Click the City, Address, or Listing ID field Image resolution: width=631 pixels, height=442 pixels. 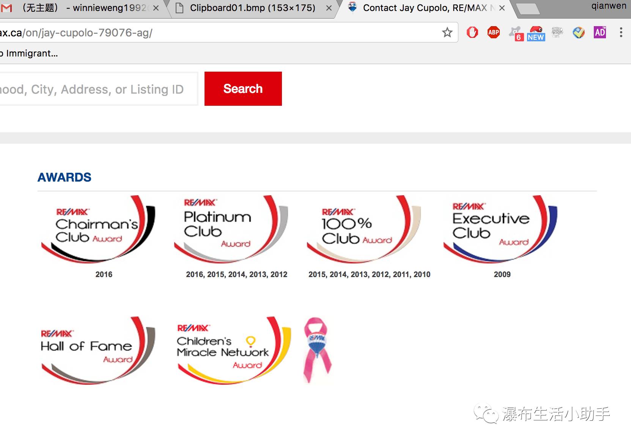click(99, 89)
